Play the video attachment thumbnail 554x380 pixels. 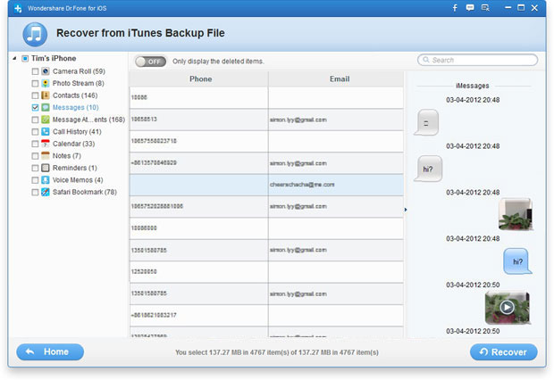pyautogui.click(x=507, y=308)
